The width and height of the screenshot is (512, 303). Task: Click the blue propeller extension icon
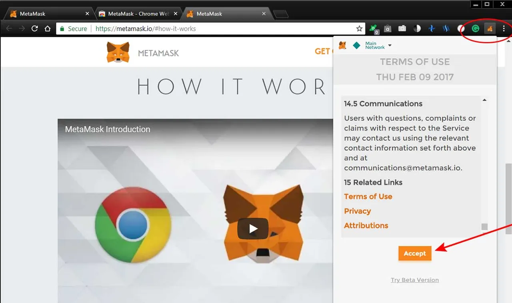click(431, 29)
